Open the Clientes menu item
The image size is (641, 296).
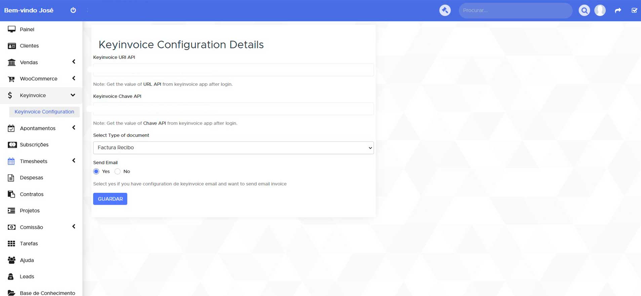click(x=29, y=46)
